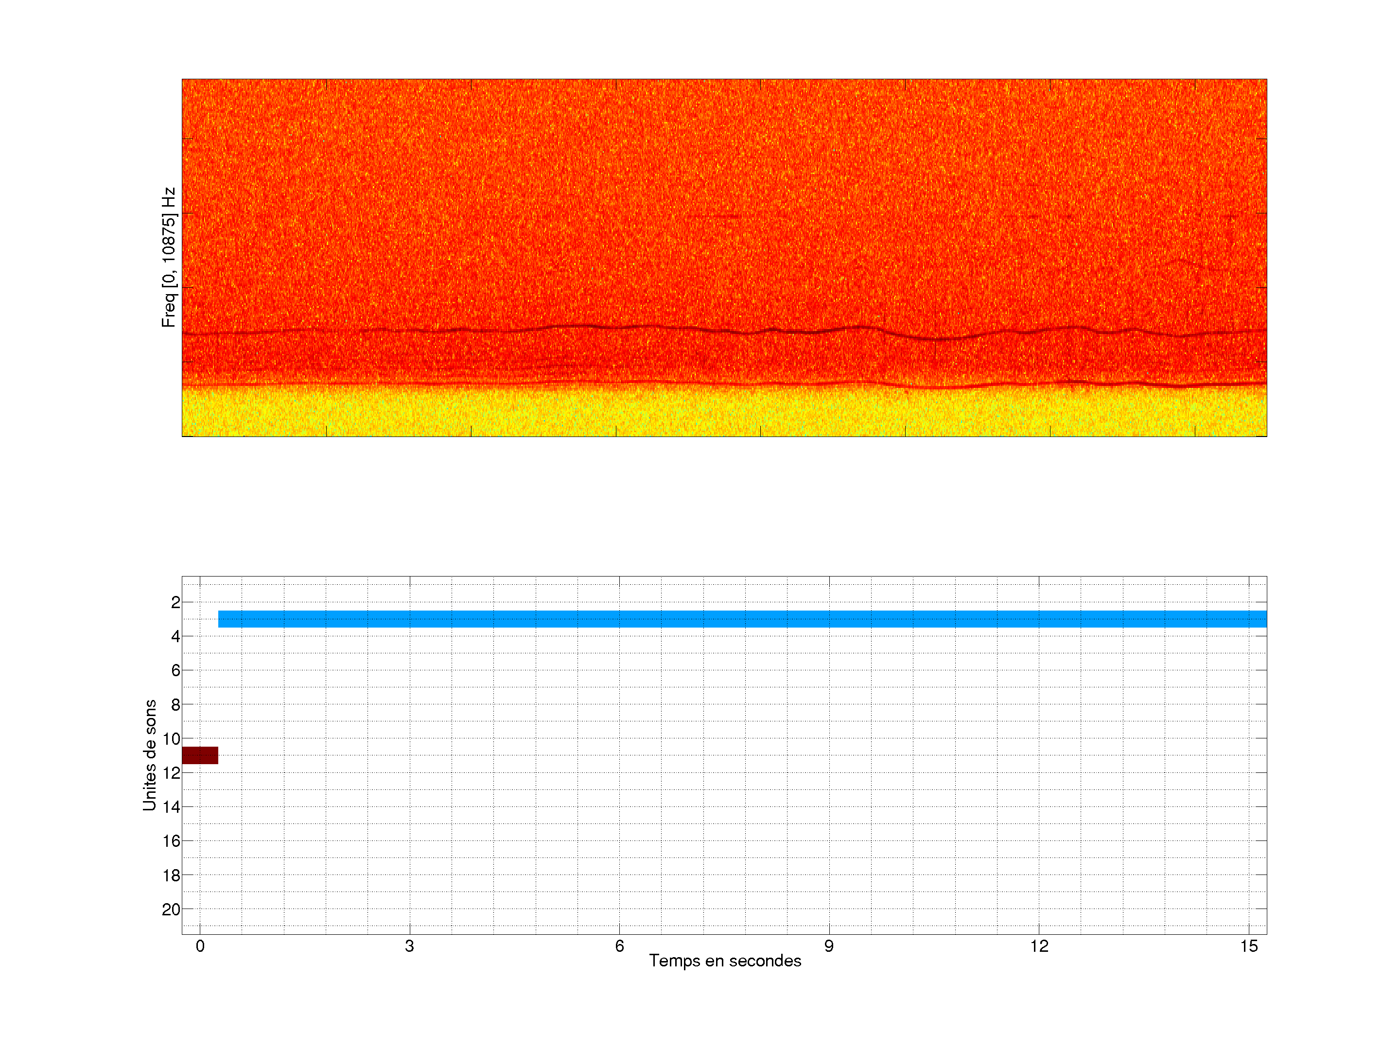Click the dark red bar at unit 11
The width and height of the screenshot is (1400, 1050).
coord(200,755)
